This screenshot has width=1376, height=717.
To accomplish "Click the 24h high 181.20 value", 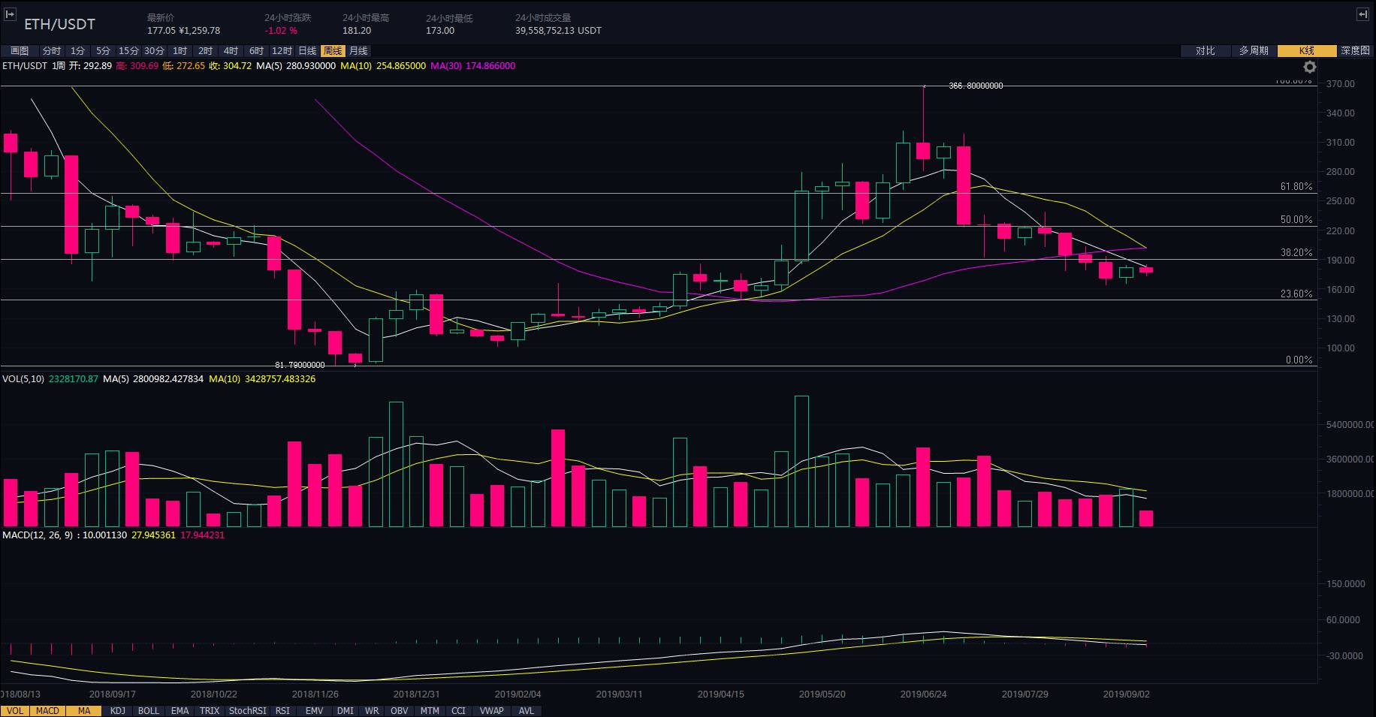I will [x=357, y=31].
